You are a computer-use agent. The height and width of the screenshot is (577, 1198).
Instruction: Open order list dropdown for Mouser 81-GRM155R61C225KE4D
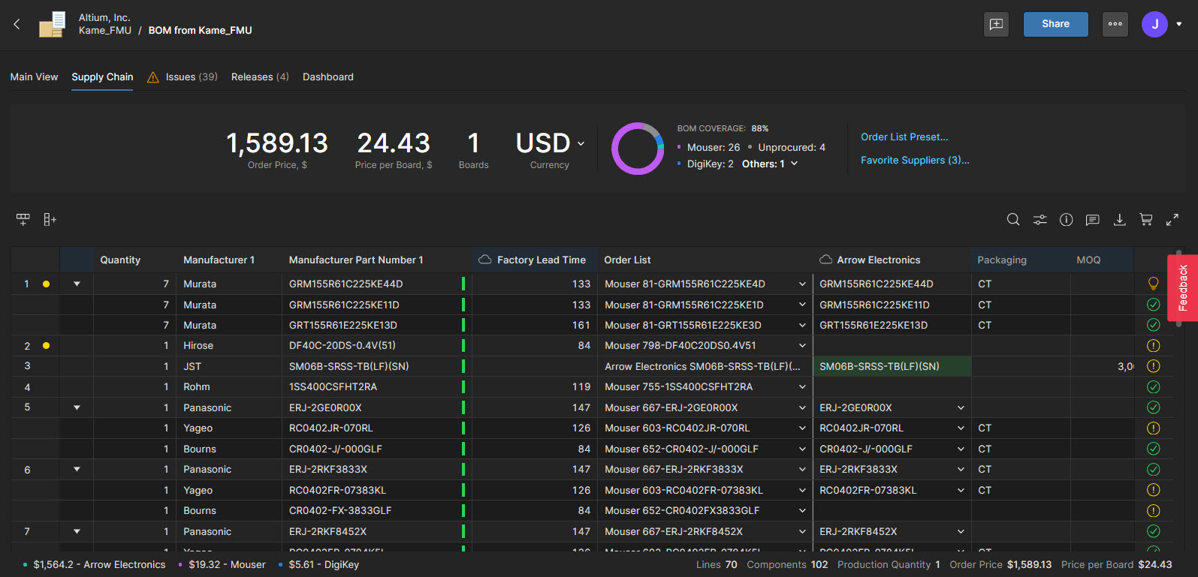pos(802,284)
